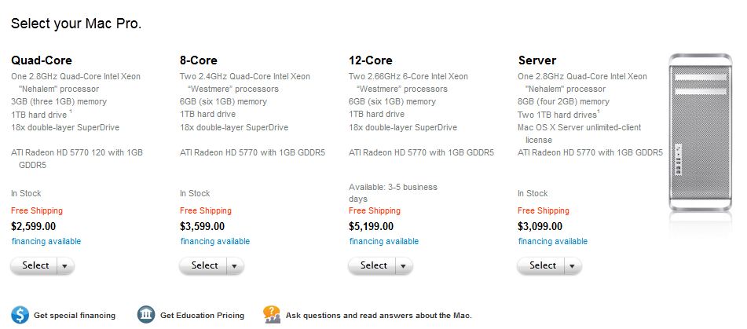Open dropdown arrow beside Quad-Core Select button

click(65, 265)
